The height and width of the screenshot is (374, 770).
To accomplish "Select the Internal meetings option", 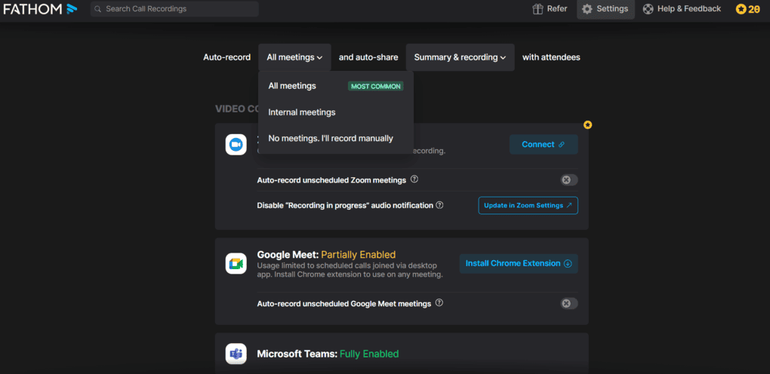I will click(302, 112).
